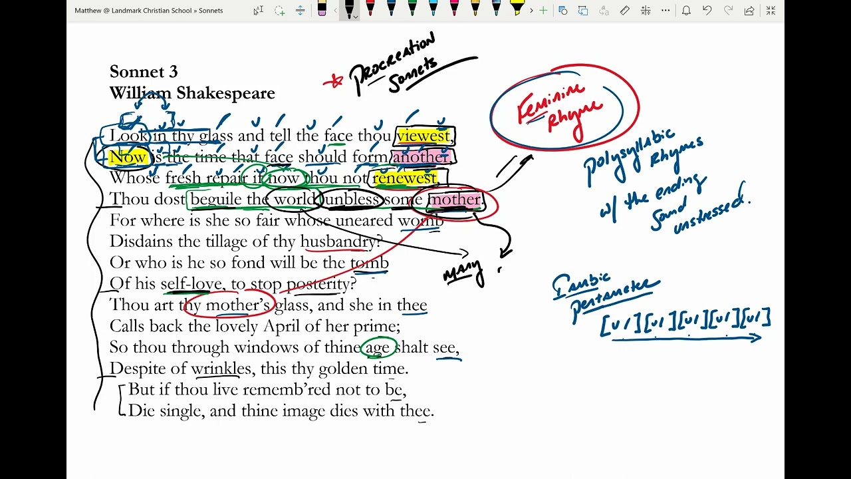Click the line 'Calls back the lovely April'
Image resolution: width=851 pixels, height=479 pixels.
coord(255,327)
